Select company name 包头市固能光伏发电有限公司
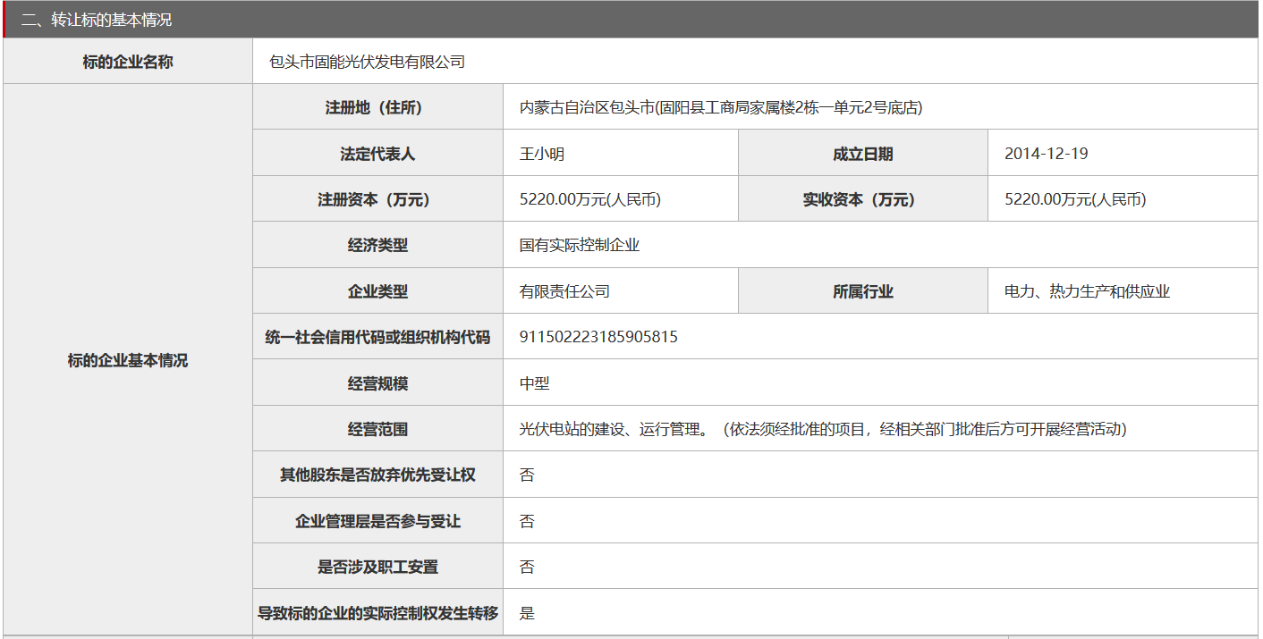 coord(368,62)
